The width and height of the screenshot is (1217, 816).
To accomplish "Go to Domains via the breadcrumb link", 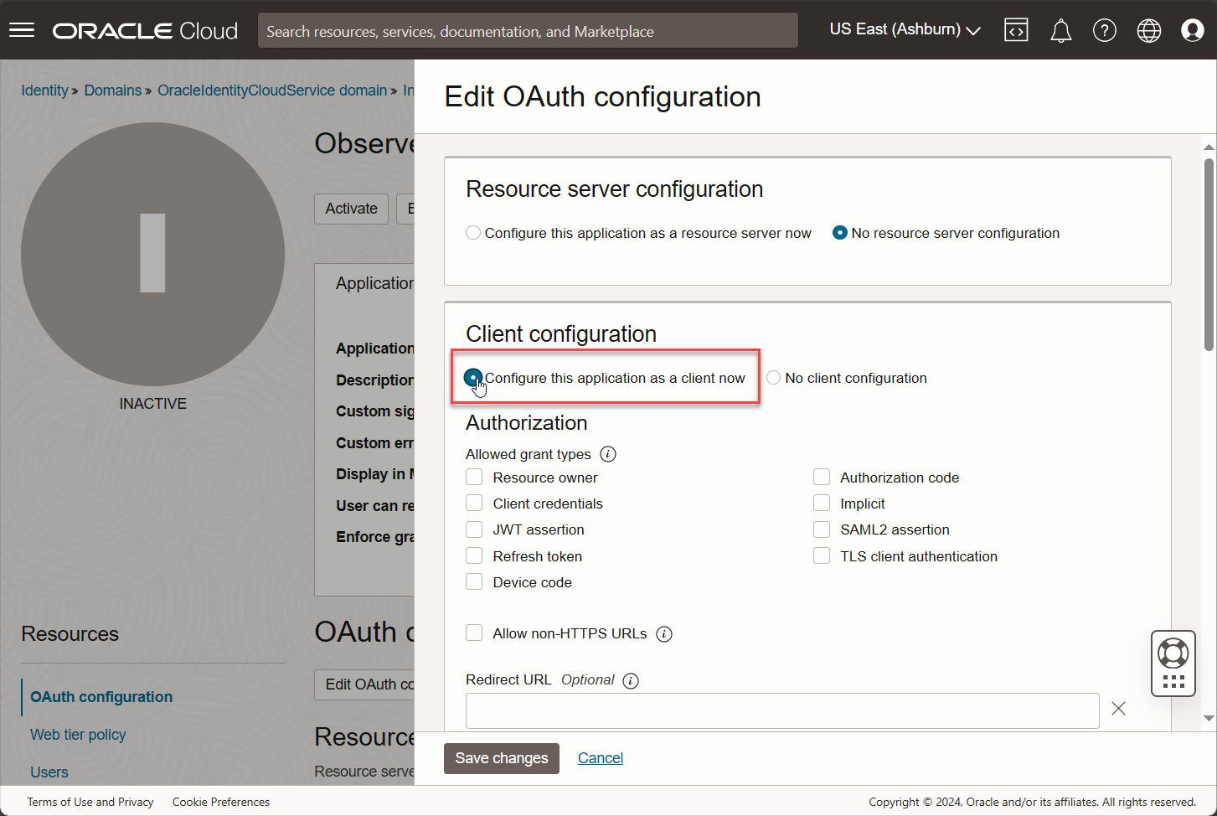I will (113, 90).
